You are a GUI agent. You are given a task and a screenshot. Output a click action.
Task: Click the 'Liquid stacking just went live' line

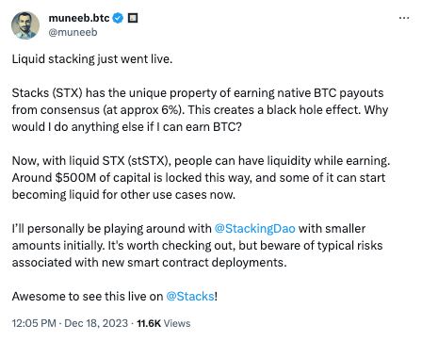point(92,59)
